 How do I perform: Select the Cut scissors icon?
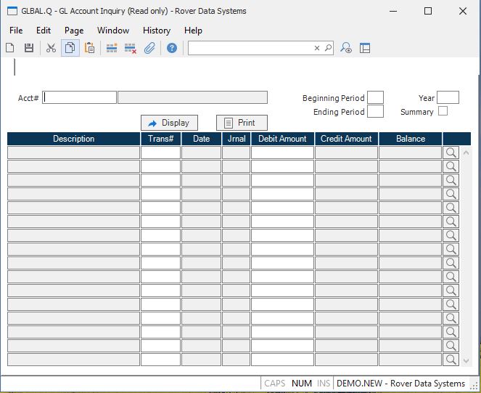coord(51,48)
